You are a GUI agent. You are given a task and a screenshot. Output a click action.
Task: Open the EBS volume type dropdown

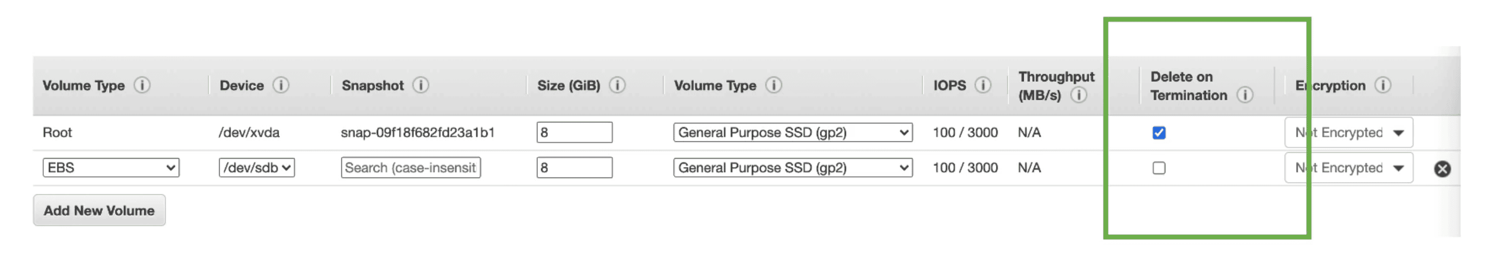(111, 168)
